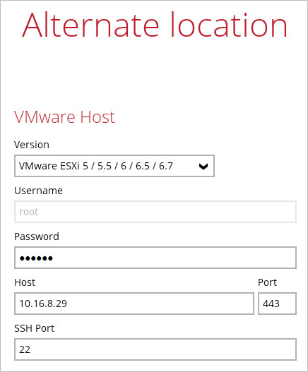Click the Alternate location title
308x372 pixels.
pyautogui.click(x=155, y=25)
